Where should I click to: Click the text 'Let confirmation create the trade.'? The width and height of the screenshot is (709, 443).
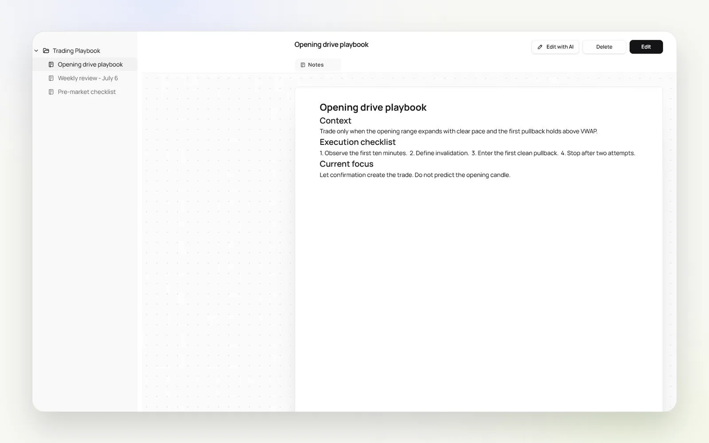pyautogui.click(x=366, y=175)
